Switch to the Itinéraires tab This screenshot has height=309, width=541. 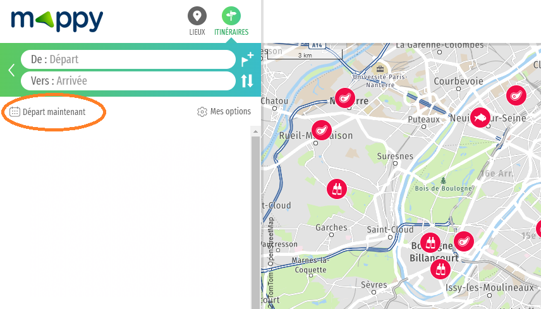231,21
